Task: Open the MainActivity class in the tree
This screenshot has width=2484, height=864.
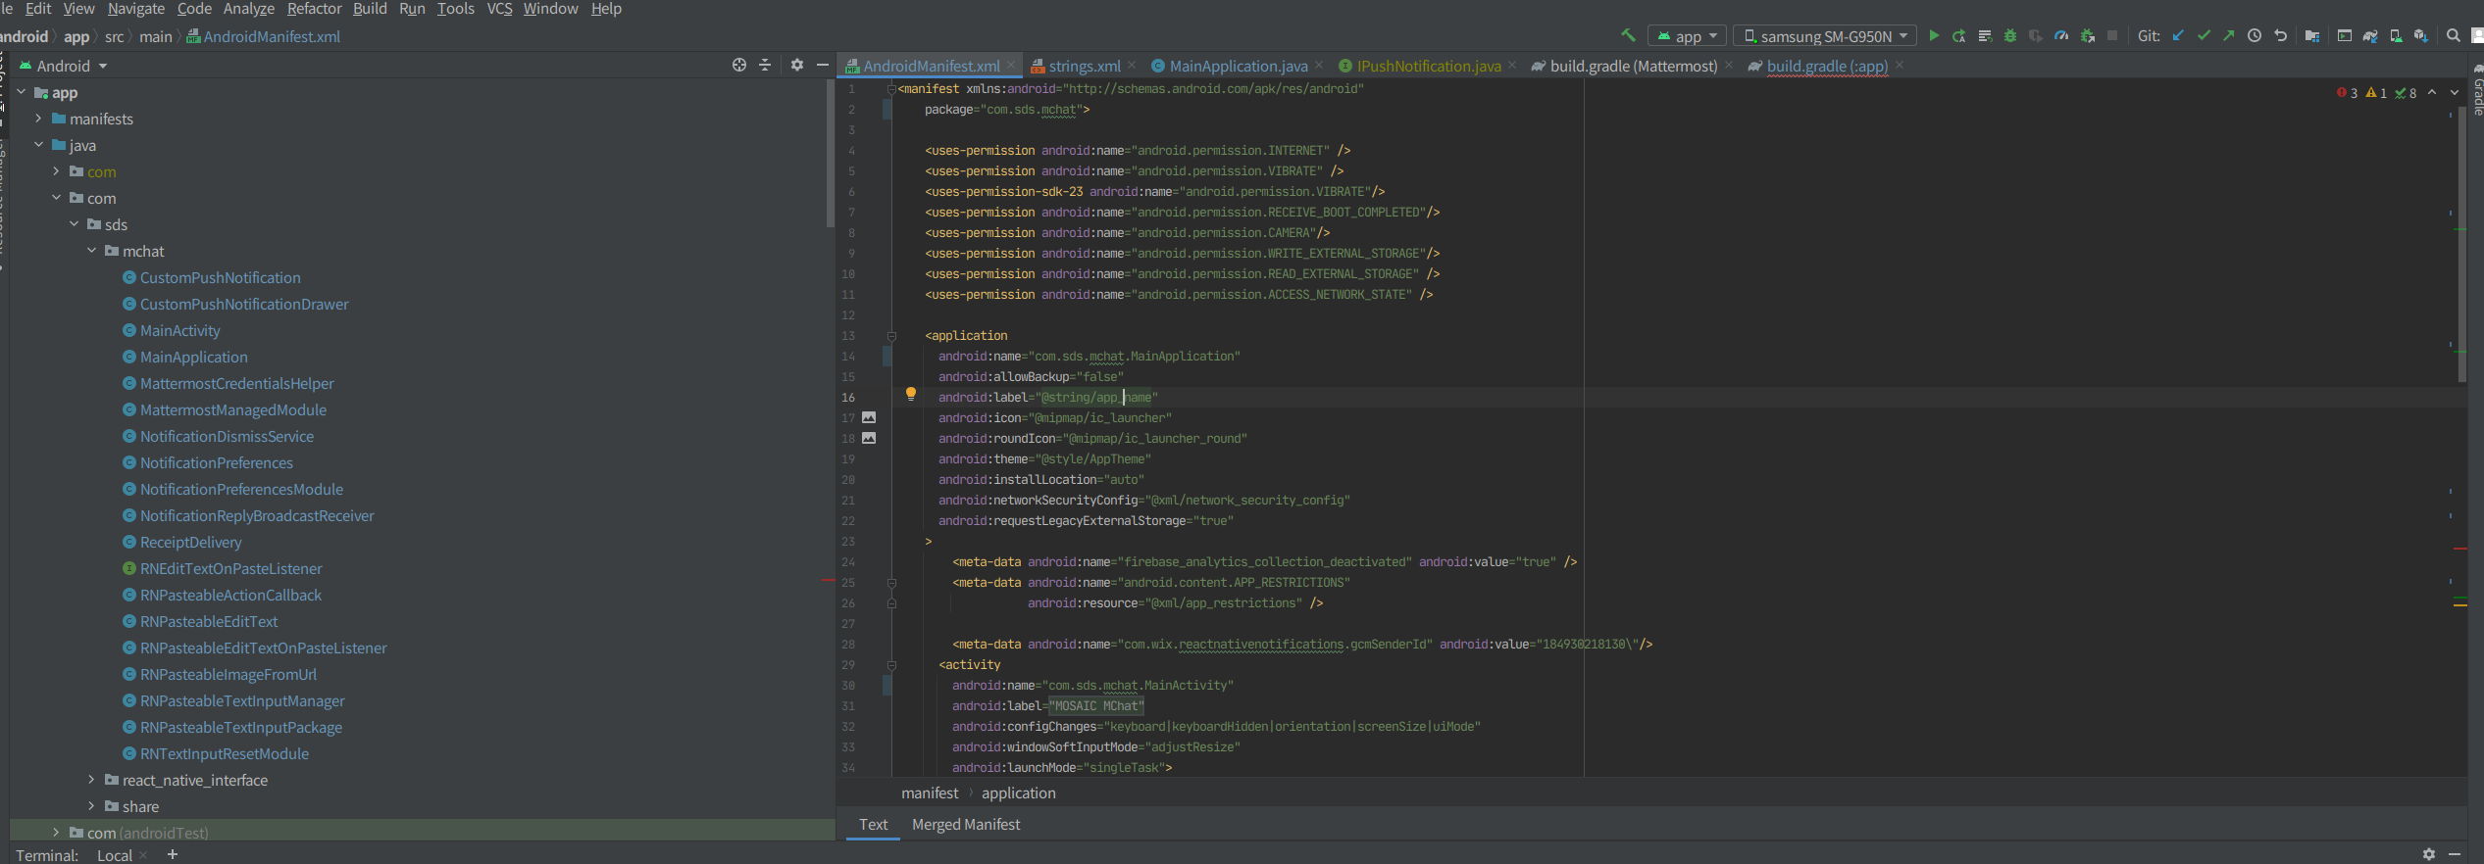Action: pyautogui.click(x=179, y=331)
